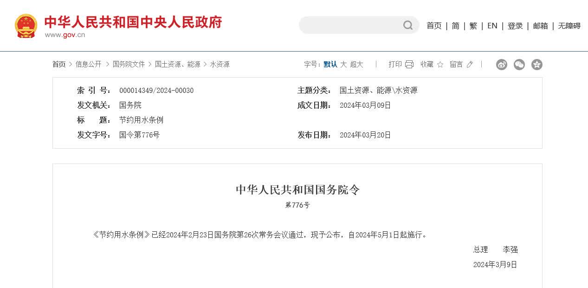Open 邮箱 mail link
The height and width of the screenshot is (288, 588).
pyautogui.click(x=540, y=26)
